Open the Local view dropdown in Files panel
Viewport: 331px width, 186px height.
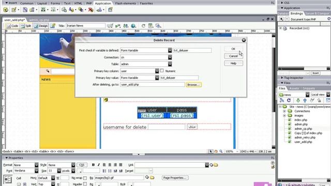pos(328,95)
